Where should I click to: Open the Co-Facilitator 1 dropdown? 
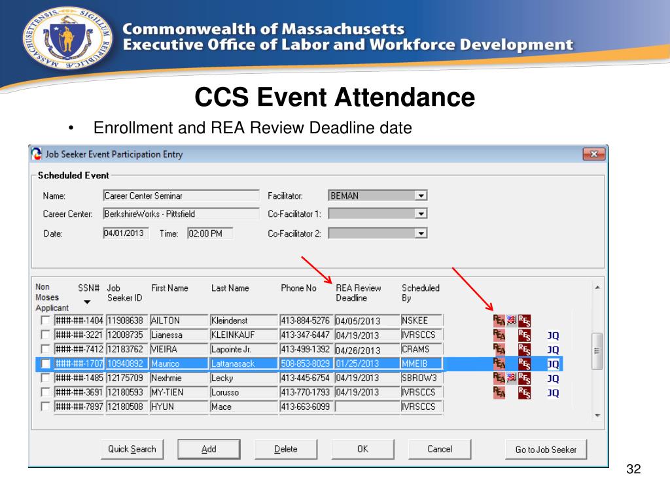coord(421,214)
